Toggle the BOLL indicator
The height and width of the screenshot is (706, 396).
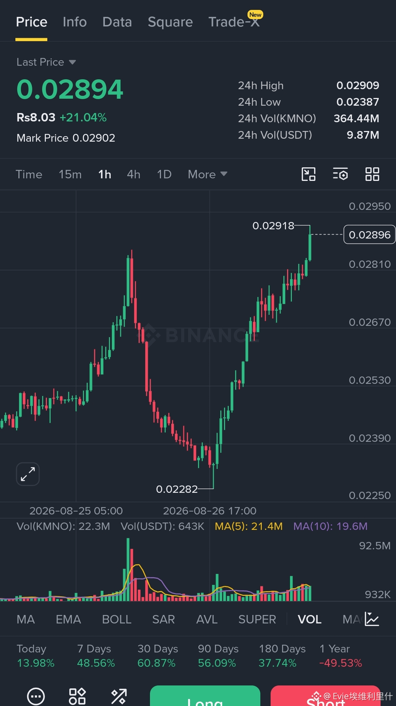117,619
